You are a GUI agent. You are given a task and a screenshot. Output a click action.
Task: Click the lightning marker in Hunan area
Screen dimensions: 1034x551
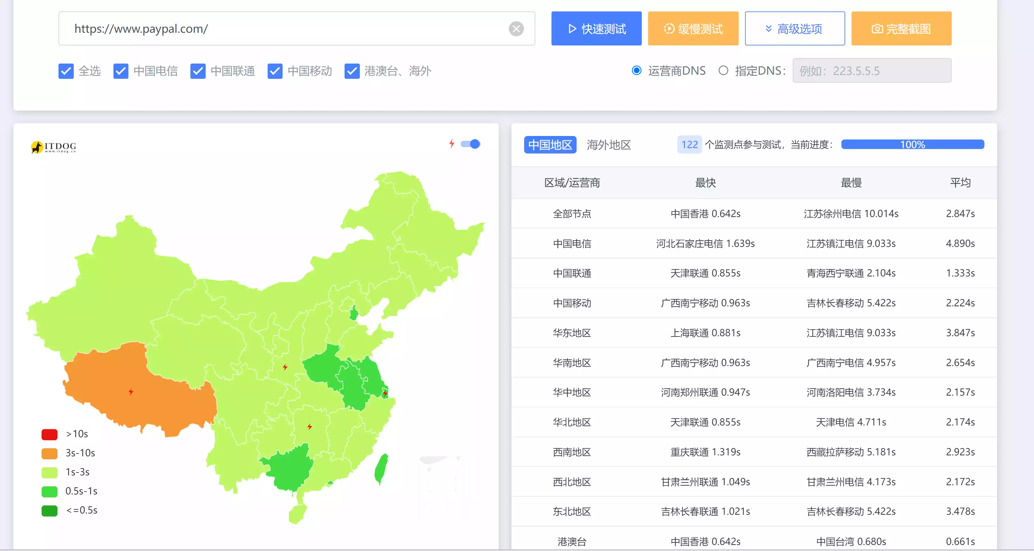[x=310, y=426]
